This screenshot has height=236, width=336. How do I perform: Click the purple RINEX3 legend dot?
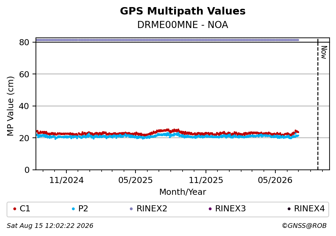tap(210, 209)
